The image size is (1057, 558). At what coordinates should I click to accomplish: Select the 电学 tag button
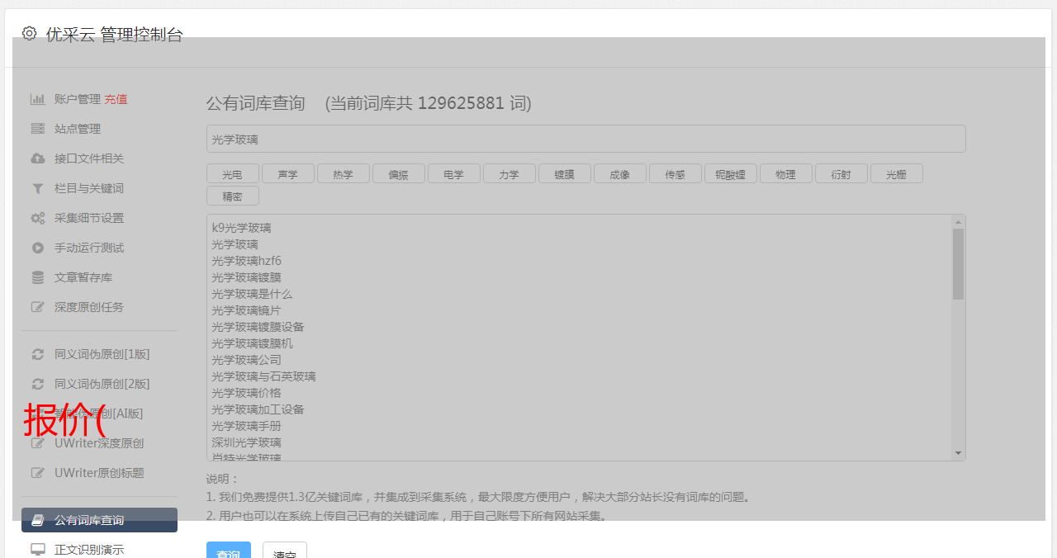(x=454, y=173)
